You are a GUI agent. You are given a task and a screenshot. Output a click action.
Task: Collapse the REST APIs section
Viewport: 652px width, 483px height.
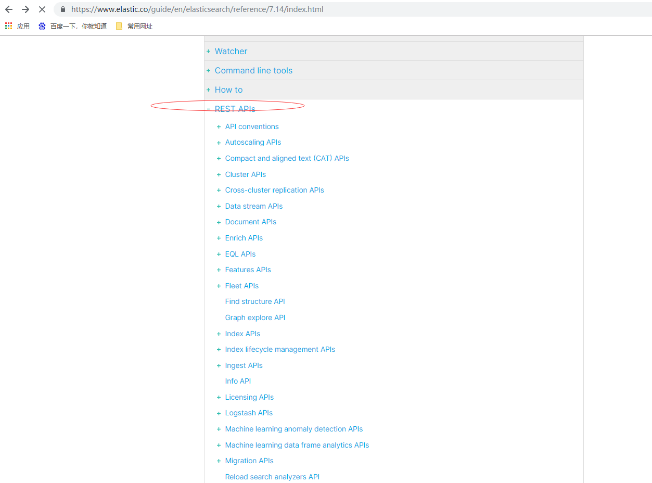coord(209,109)
